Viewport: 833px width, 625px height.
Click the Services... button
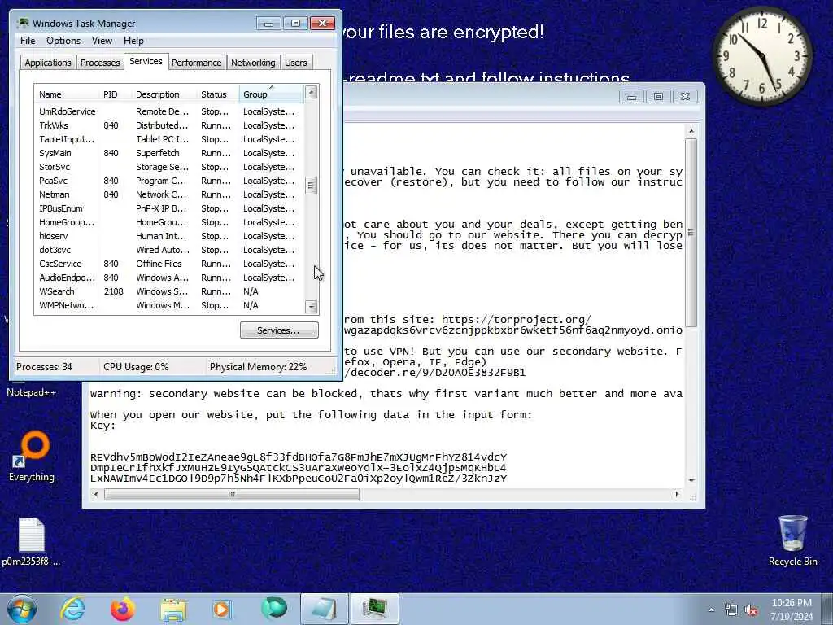[279, 330]
